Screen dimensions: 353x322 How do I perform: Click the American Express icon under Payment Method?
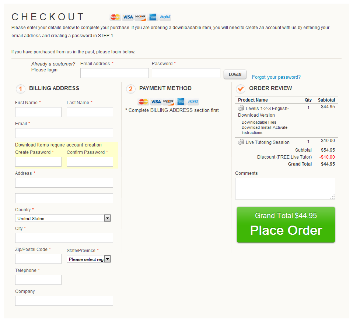coord(181,102)
